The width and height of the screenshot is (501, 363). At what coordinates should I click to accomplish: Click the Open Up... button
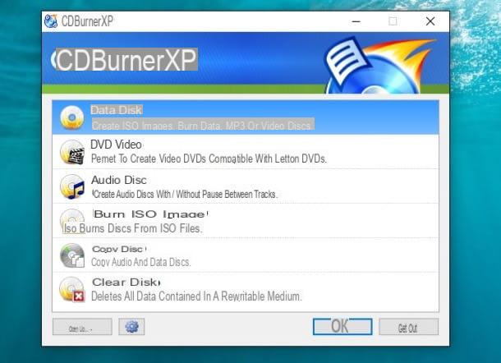pyautogui.click(x=81, y=327)
